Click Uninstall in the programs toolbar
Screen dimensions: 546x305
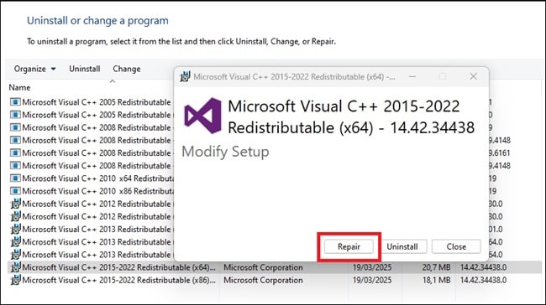pyautogui.click(x=85, y=69)
